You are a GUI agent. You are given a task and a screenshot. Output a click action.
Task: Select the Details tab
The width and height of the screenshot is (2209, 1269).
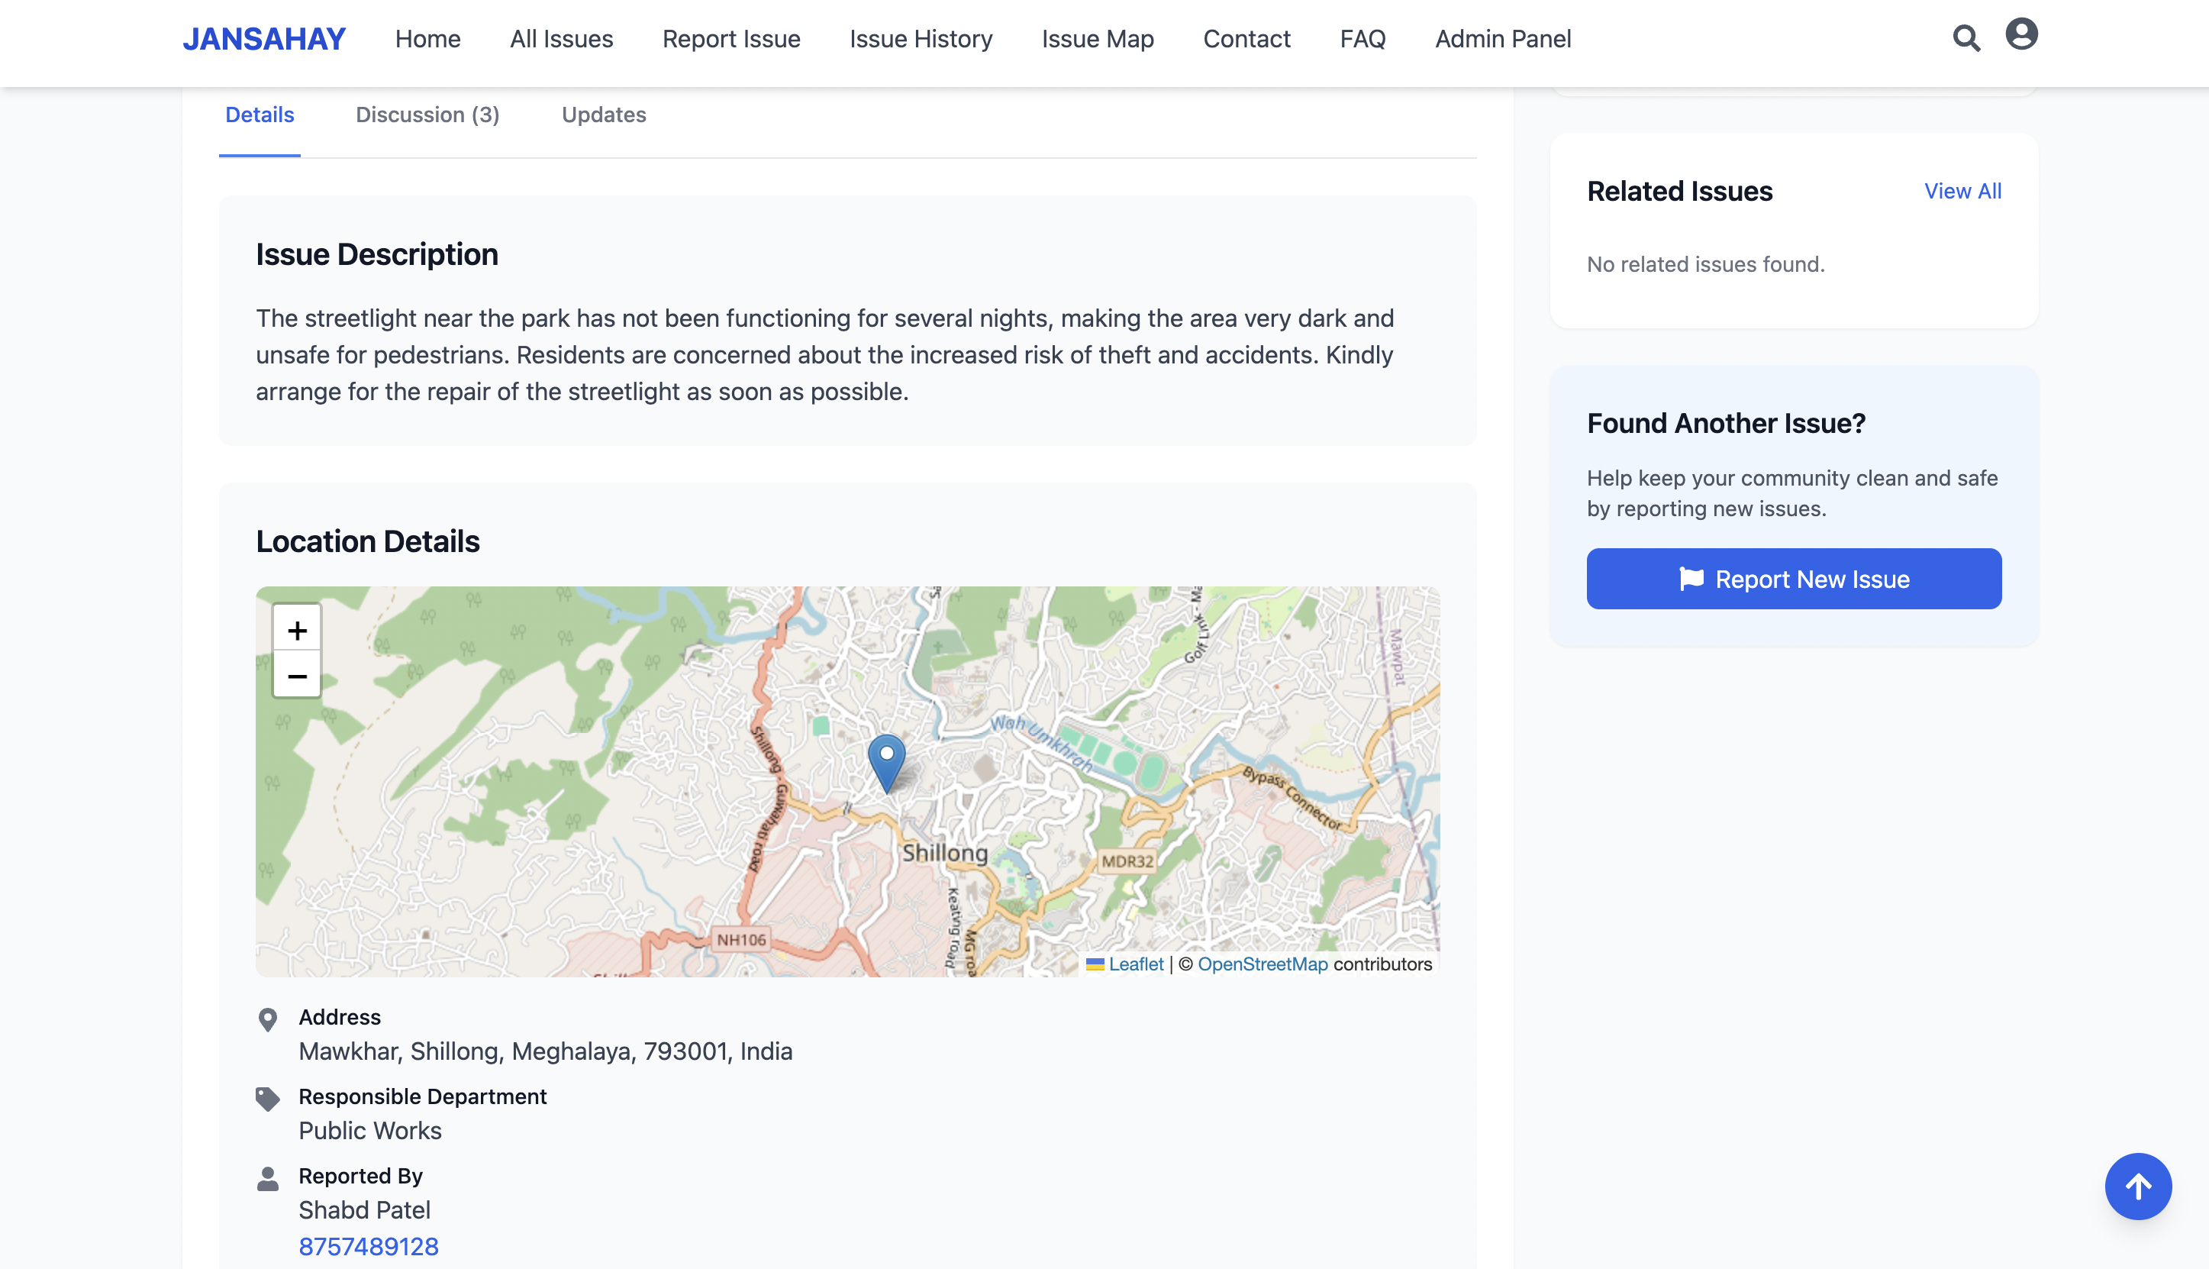click(260, 115)
